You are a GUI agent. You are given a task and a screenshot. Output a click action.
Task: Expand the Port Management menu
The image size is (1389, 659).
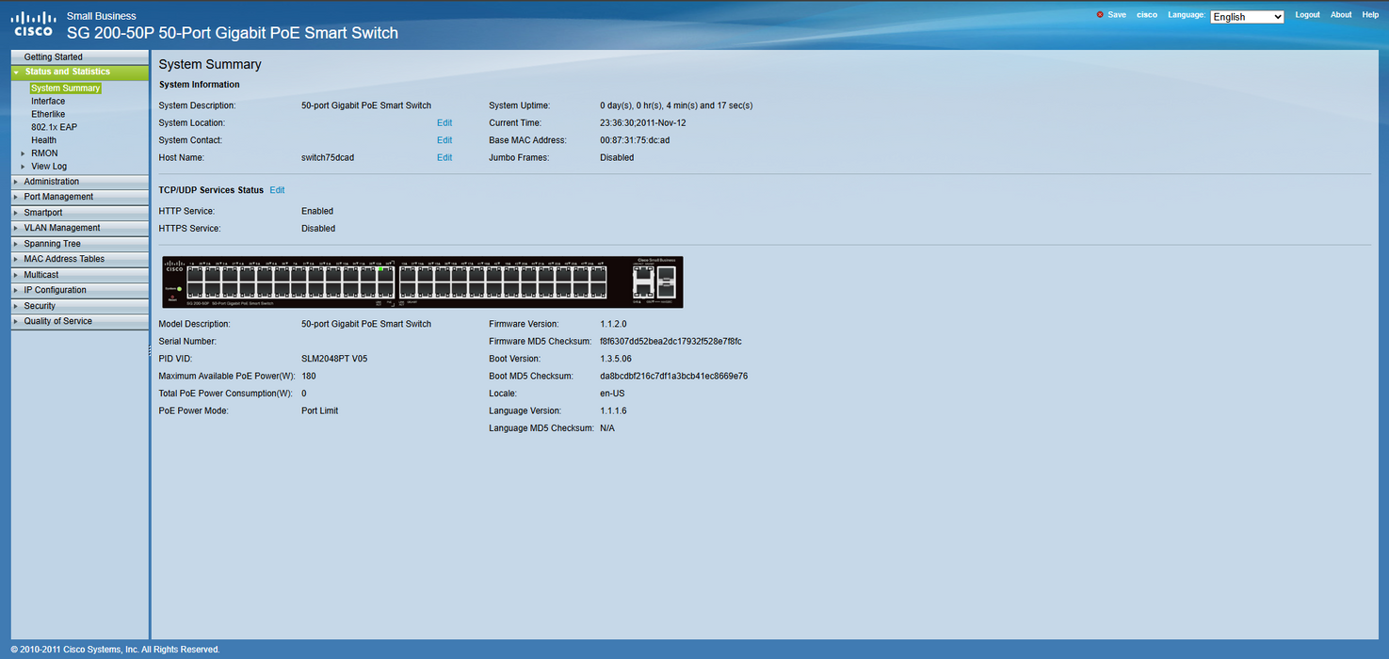(79, 197)
